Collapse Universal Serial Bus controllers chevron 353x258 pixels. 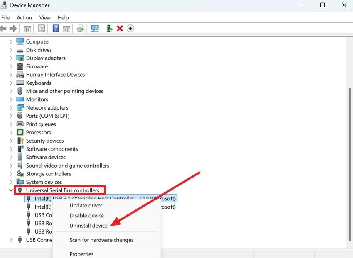coord(11,190)
